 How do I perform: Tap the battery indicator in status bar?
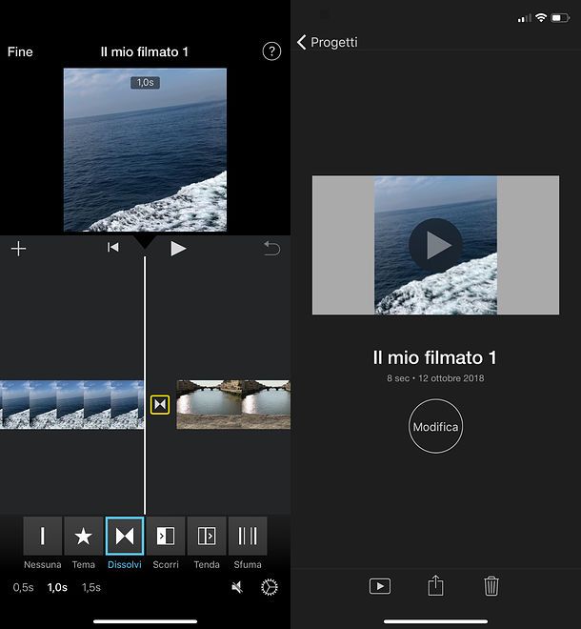560,18
